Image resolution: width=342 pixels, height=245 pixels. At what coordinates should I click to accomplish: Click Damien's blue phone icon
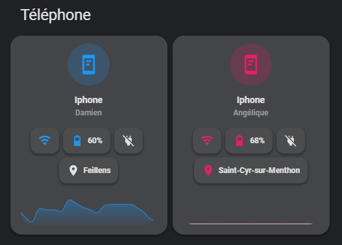pos(88,64)
